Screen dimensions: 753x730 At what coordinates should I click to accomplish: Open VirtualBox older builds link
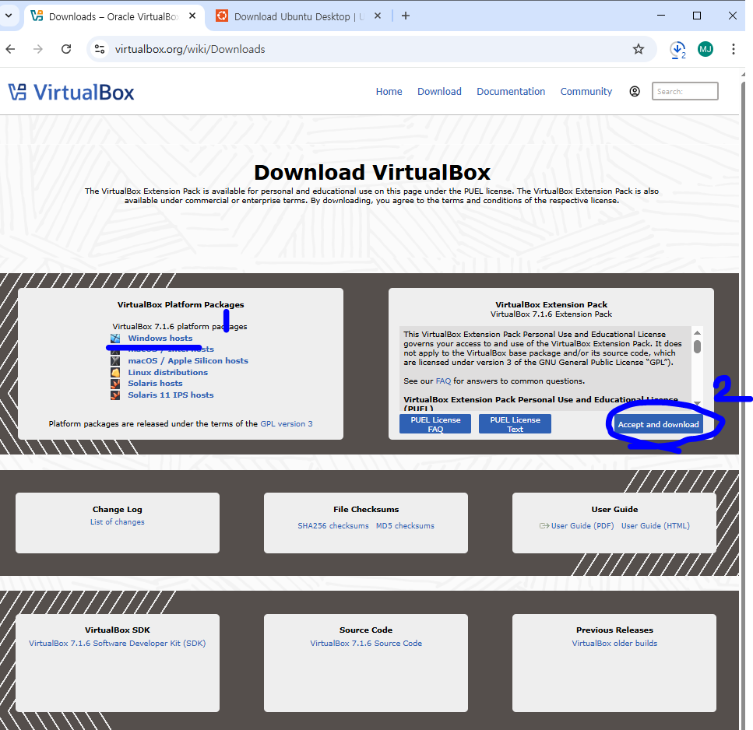click(614, 643)
